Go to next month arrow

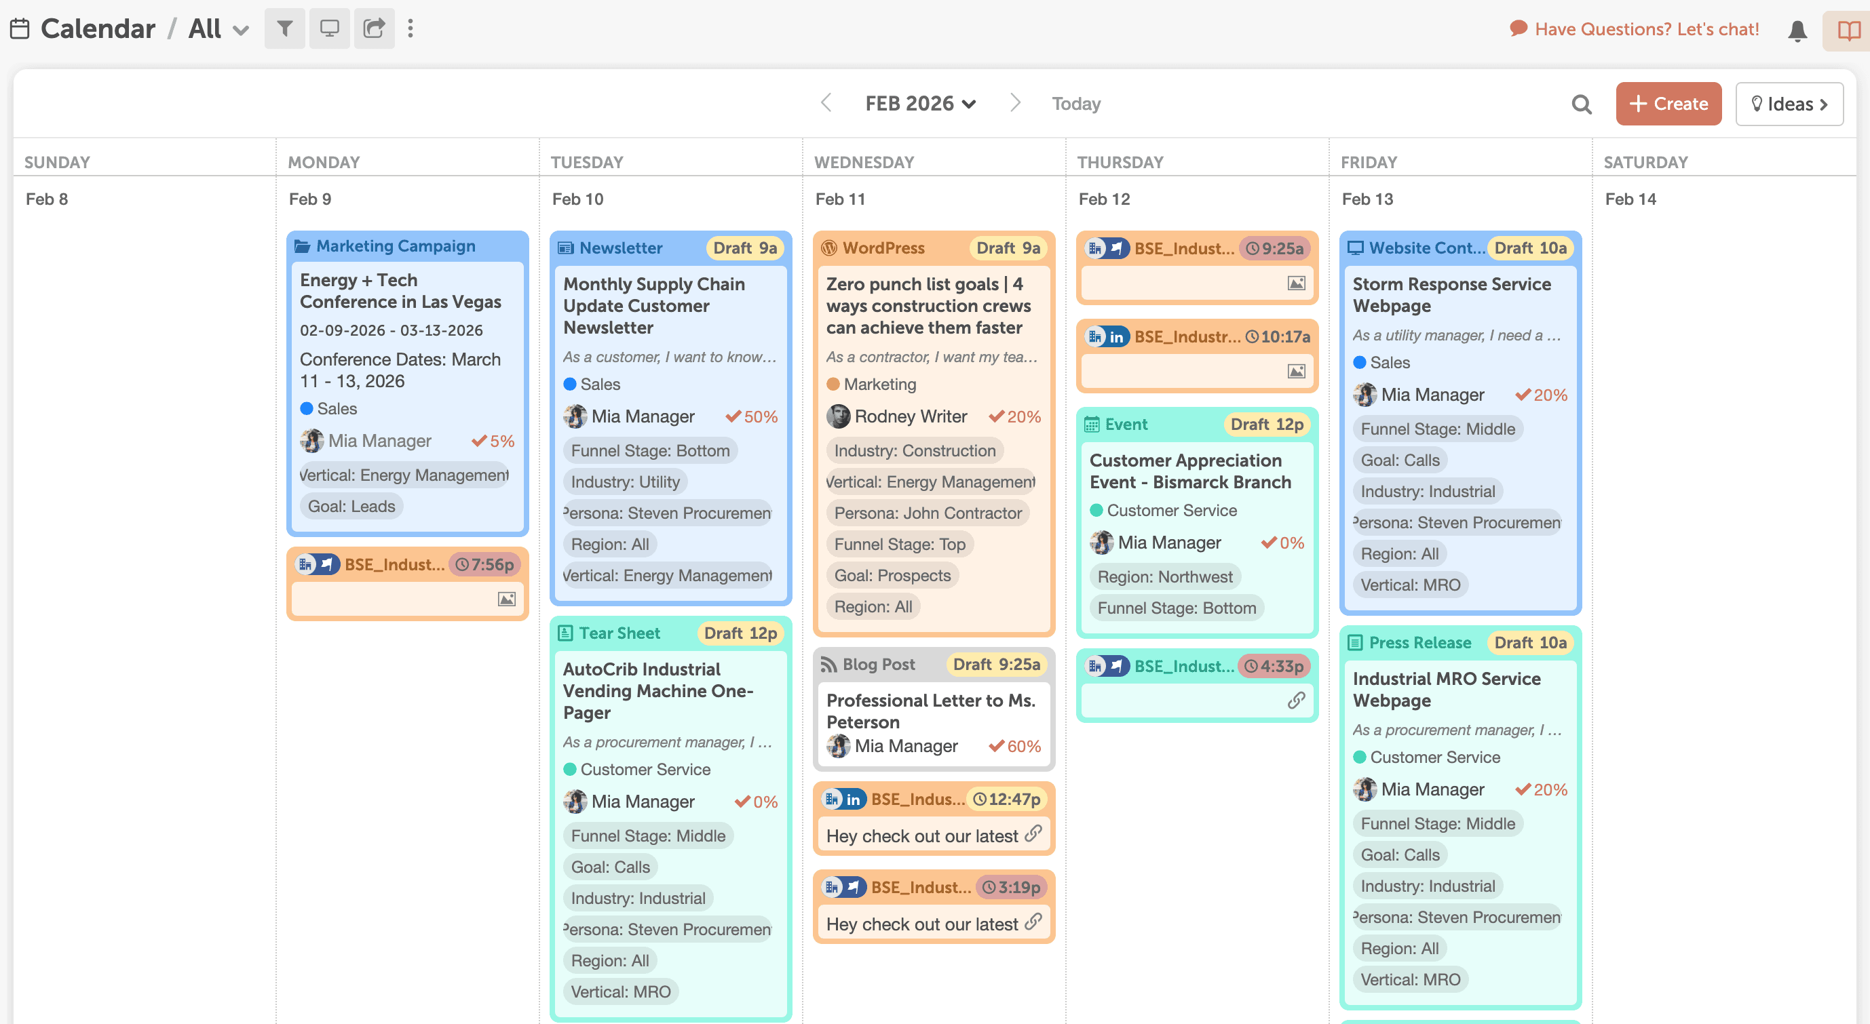1016,103
